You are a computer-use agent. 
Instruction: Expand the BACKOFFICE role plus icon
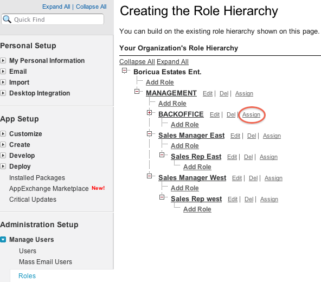point(149,113)
